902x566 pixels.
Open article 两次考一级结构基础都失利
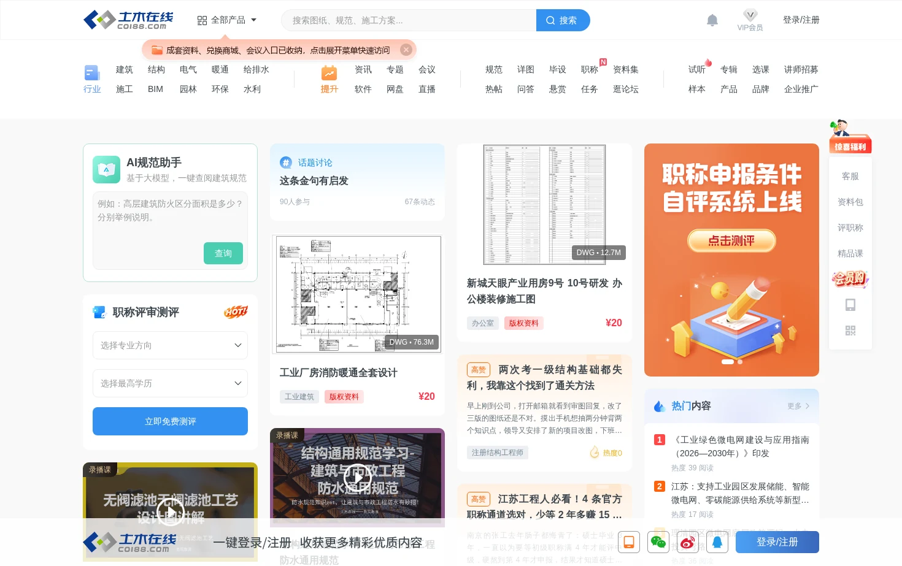[544, 378]
